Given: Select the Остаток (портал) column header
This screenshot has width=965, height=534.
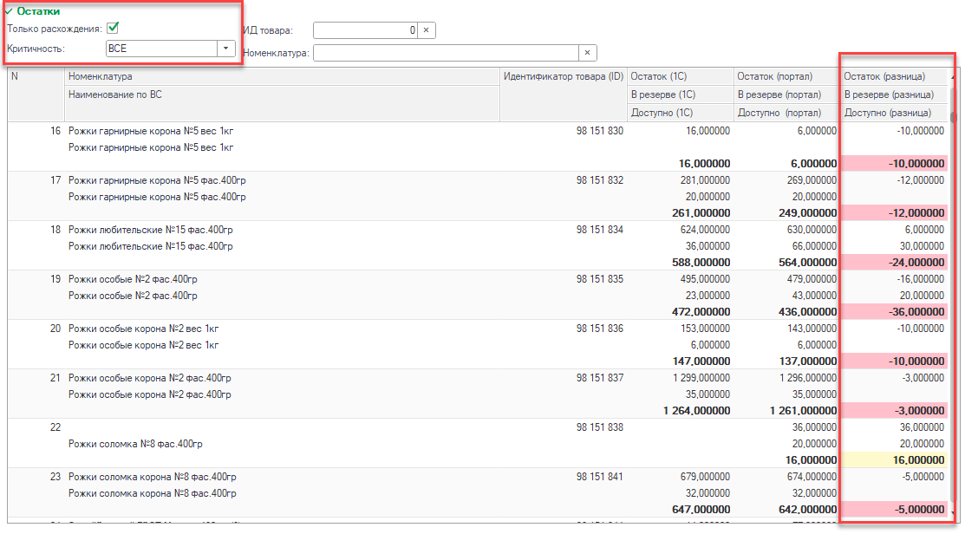Looking at the screenshot, I should (786, 76).
